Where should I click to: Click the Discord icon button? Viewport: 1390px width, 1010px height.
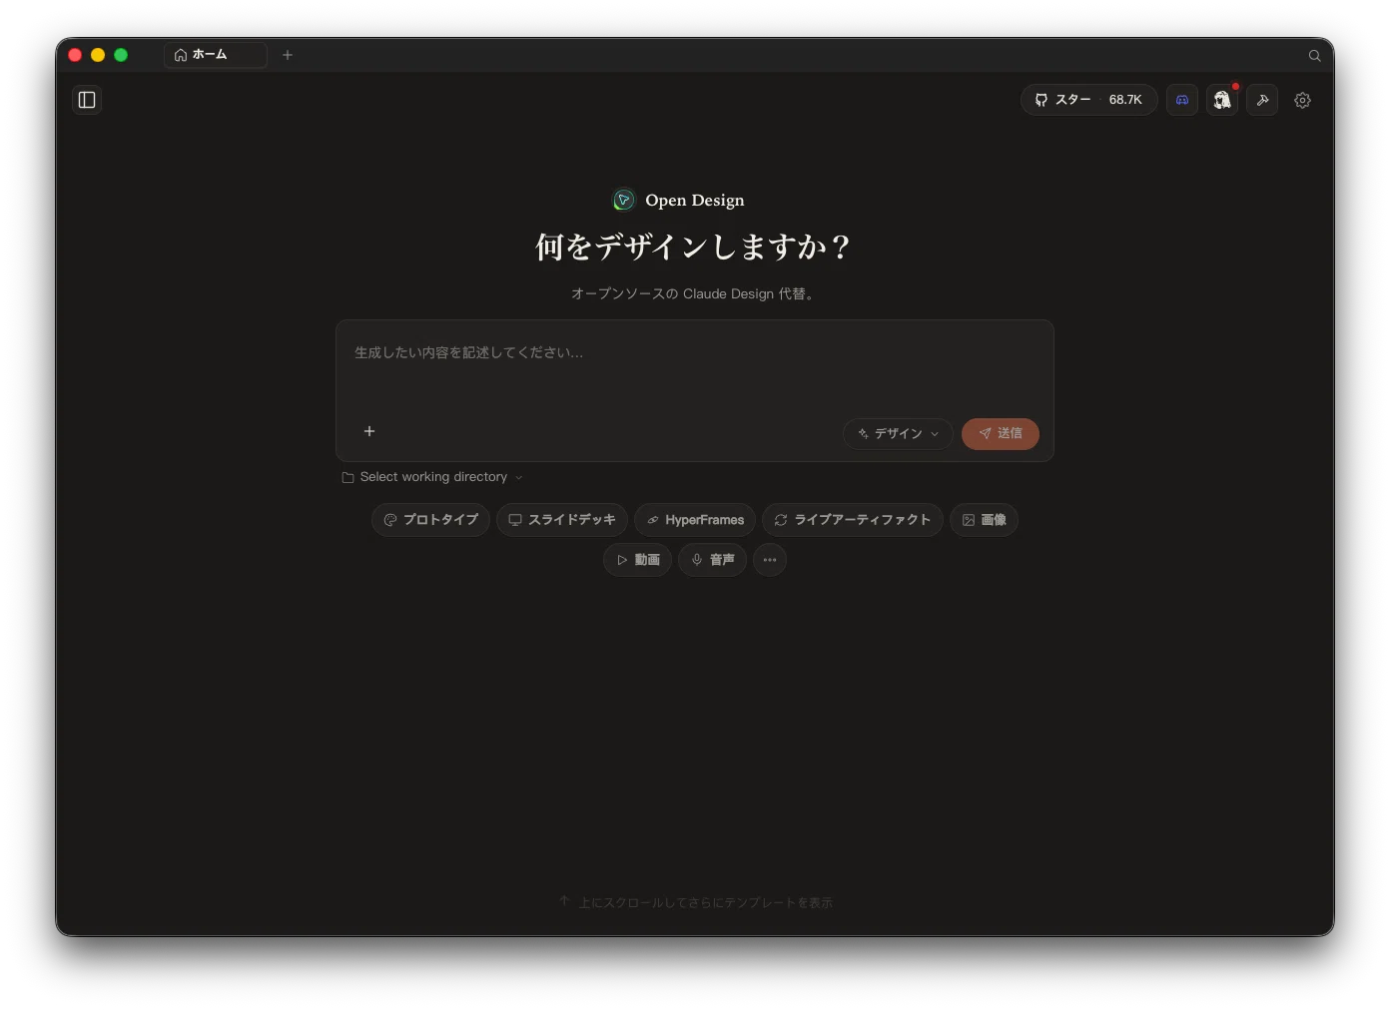(x=1182, y=100)
